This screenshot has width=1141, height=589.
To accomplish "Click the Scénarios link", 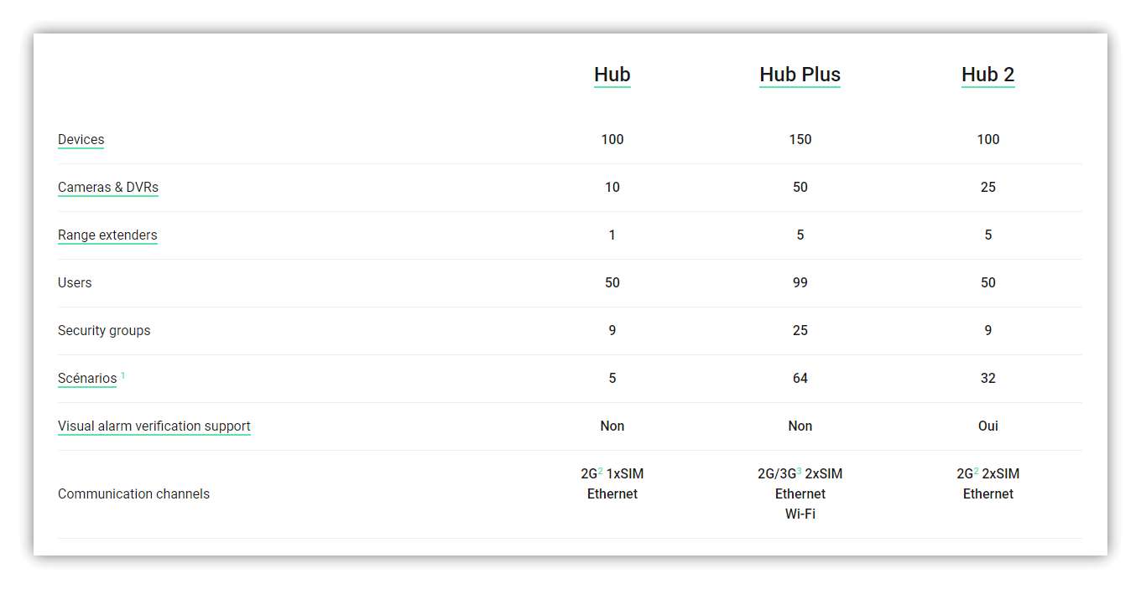I will (87, 379).
